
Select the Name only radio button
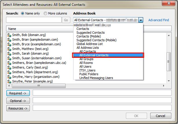point(23,13)
